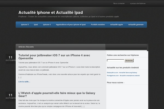The image size is (164, 109).
Task: Open Applications et jeux iphone et ipad menu
Action: (71, 25)
